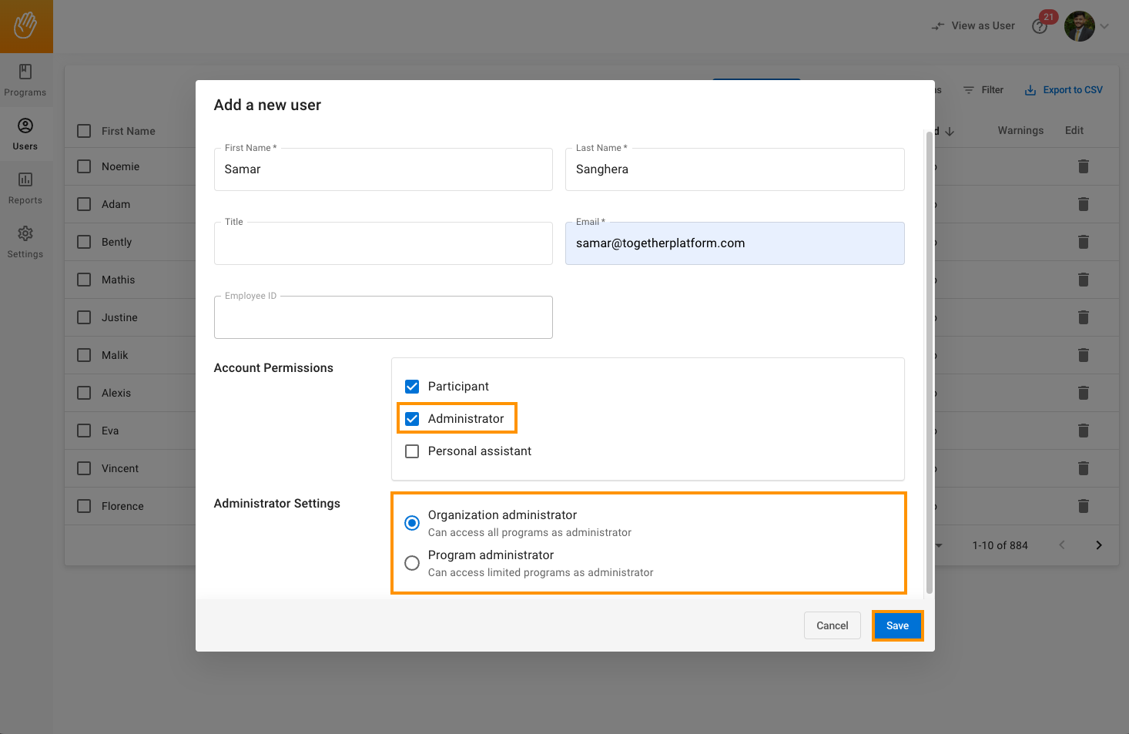Click the Florence name cell
The height and width of the screenshot is (734, 1129).
click(x=122, y=506)
